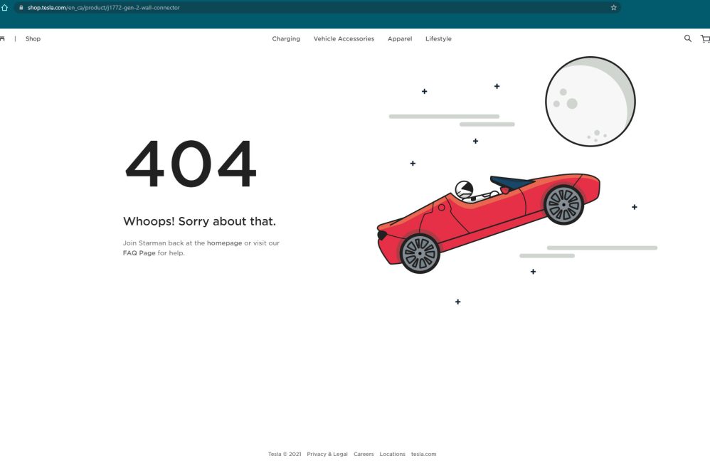
Task: Click the moon illustration
Action: pyautogui.click(x=590, y=102)
